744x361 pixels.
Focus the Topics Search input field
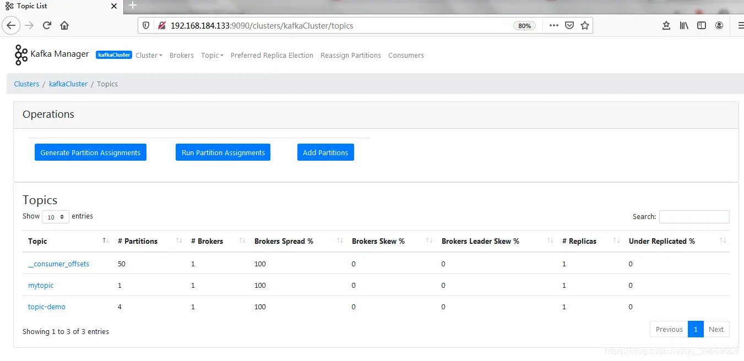(694, 217)
